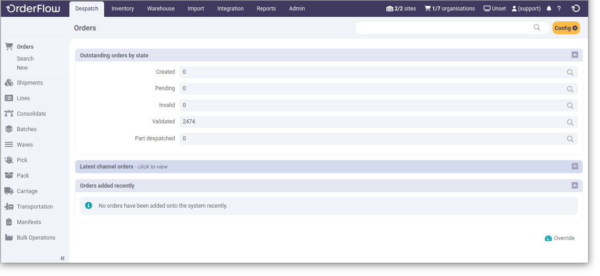Viewport: 600px width, 276px height.
Task: Open help using the question mark icon
Action: pyautogui.click(x=558, y=8)
